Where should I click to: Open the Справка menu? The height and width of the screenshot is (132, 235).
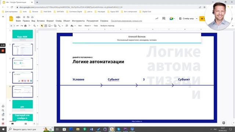tap(104, 21)
